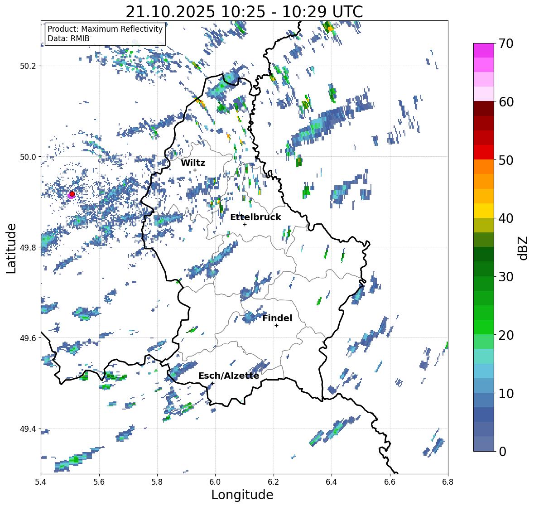Screen dimensions: 534x506
Task: Click the Findel city label
Action: point(277,318)
